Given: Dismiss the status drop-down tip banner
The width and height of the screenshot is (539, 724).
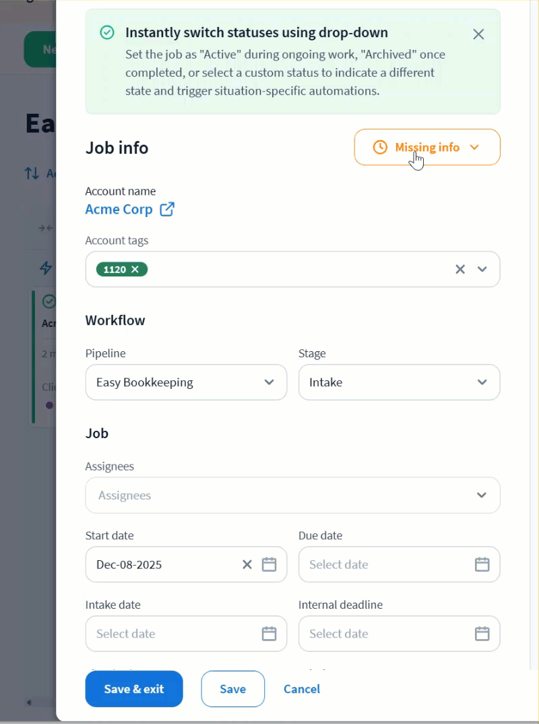Looking at the screenshot, I should pyautogui.click(x=478, y=34).
